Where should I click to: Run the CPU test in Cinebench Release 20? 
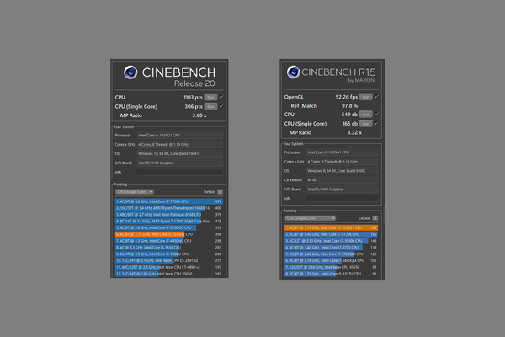tap(210, 97)
